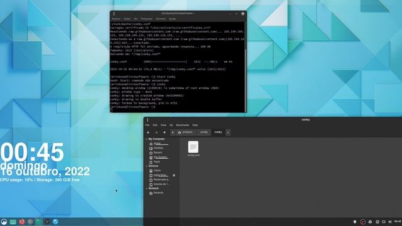Open the display tray icon

[384, 222]
